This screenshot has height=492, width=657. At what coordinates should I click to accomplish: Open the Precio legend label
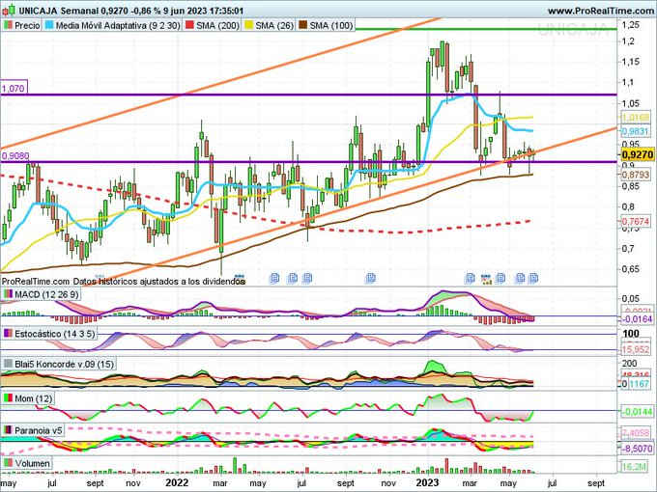(x=27, y=25)
